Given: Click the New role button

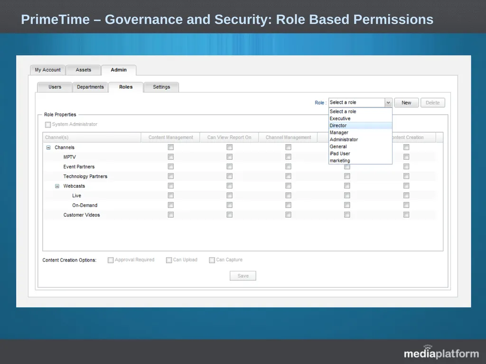Looking at the screenshot, I should click(406, 103).
